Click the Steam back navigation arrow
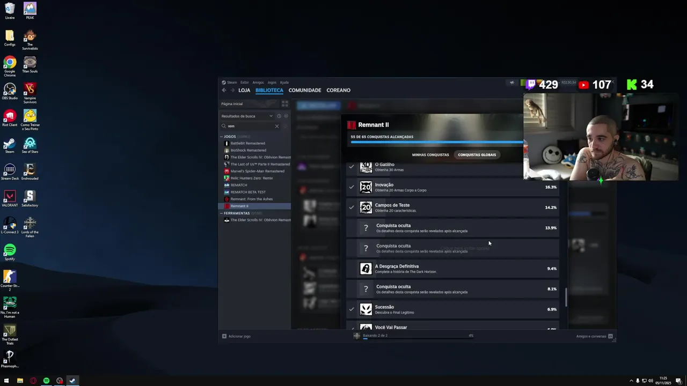 pyautogui.click(x=224, y=90)
